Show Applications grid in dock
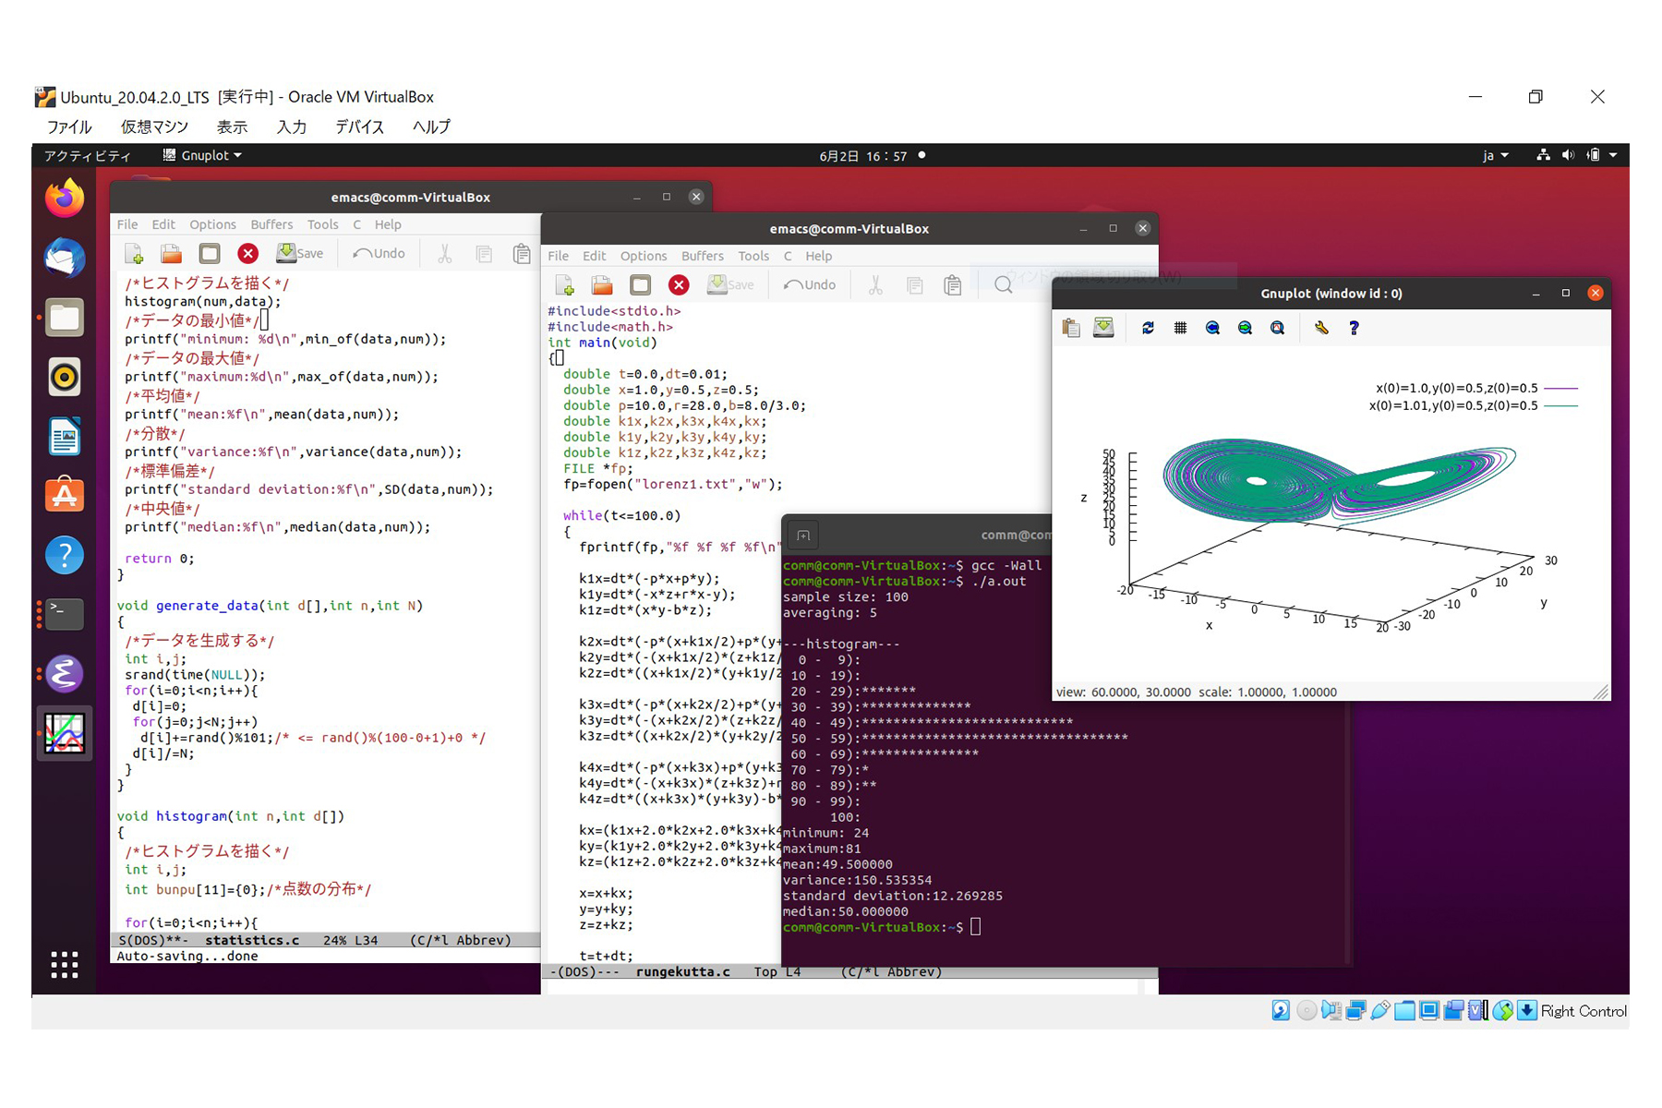This screenshot has height=1108, width=1662. [65, 965]
